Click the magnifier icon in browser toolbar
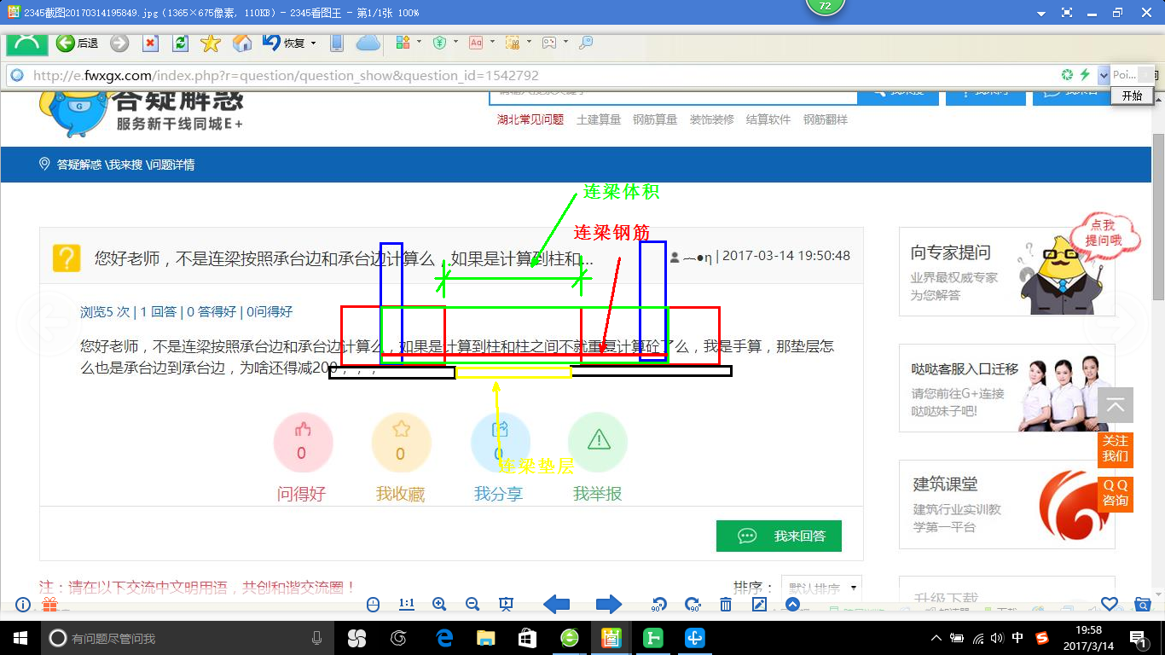This screenshot has height=655, width=1165. (586, 43)
